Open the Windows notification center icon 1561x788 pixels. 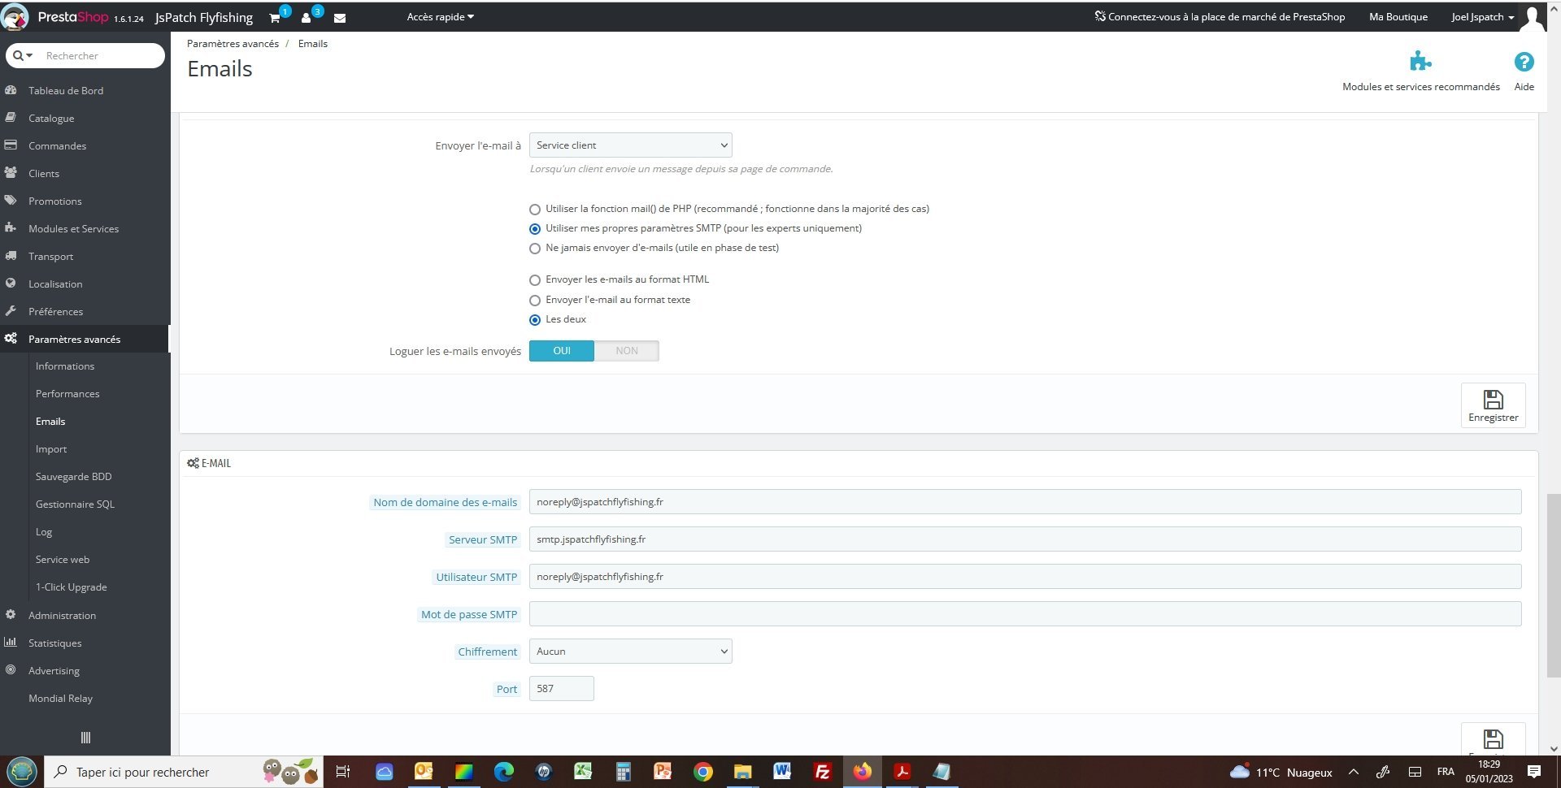1534,772
